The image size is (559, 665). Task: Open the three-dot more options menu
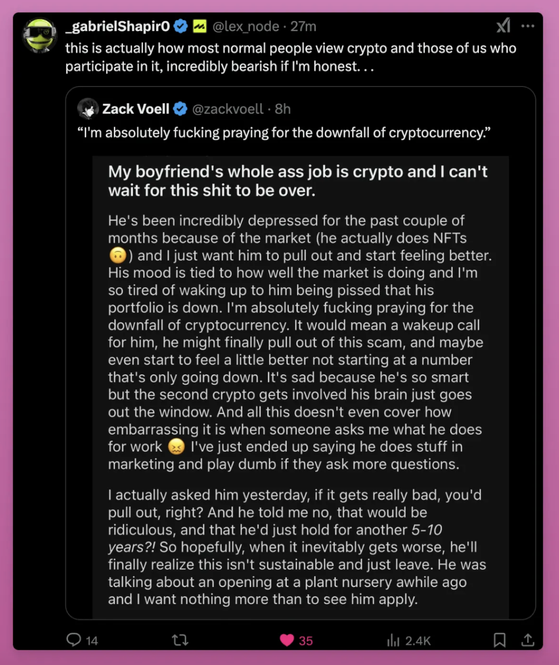tap(528, 26)
